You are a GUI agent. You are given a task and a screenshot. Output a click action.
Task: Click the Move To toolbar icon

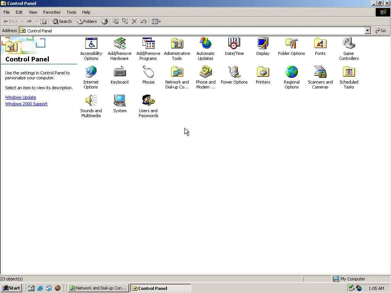pos(116,22)
